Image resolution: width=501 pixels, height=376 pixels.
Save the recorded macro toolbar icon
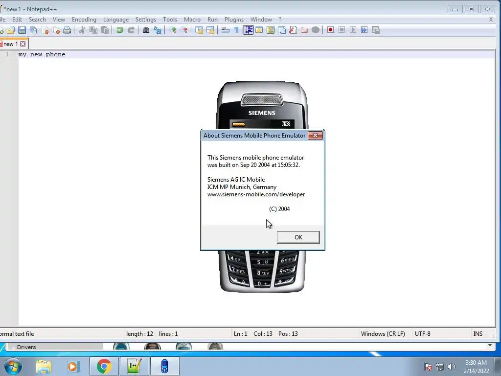(x=376, y=30)
